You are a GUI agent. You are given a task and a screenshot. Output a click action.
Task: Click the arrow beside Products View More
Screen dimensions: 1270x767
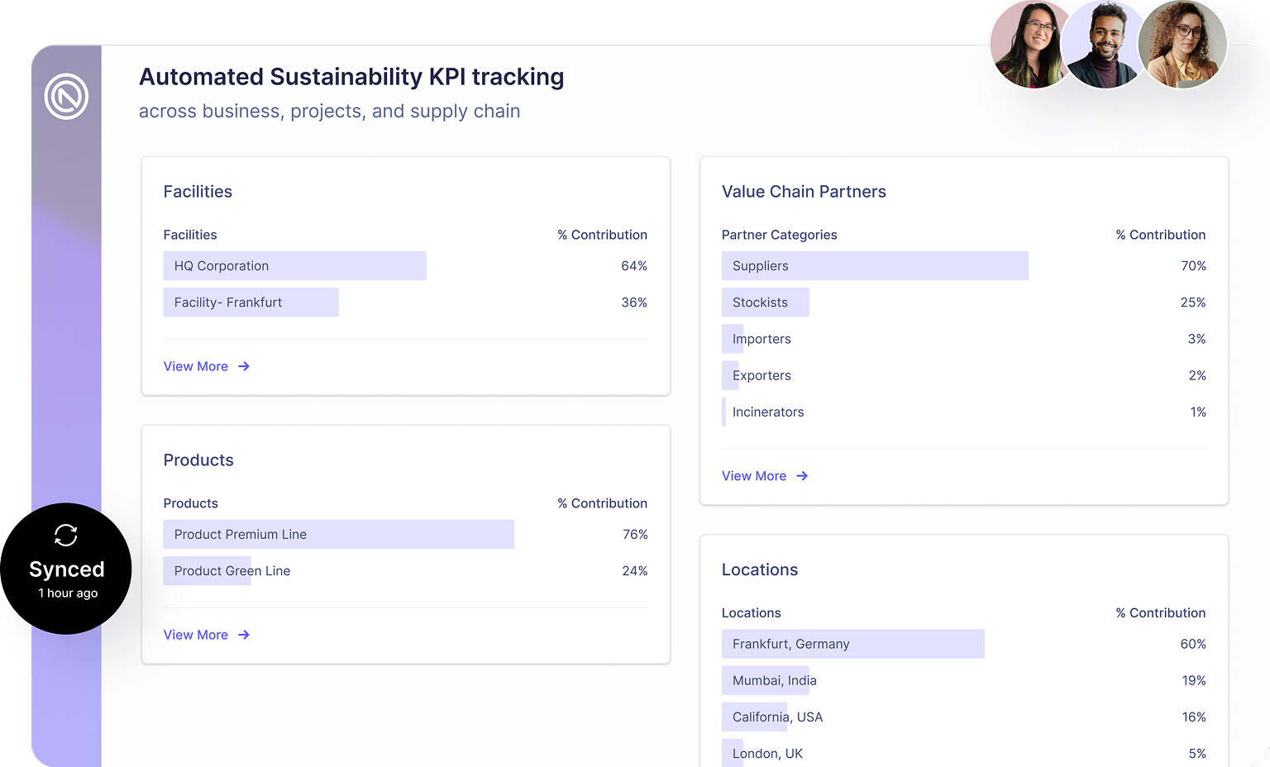tap(244, 635)
